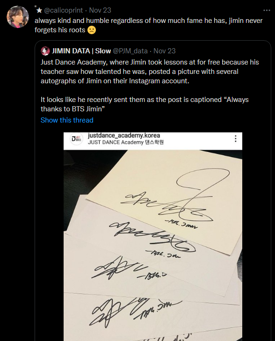Click the JIMIN DATA account avatar
Viewport: 275px width, 341px height.
point(45,51)
